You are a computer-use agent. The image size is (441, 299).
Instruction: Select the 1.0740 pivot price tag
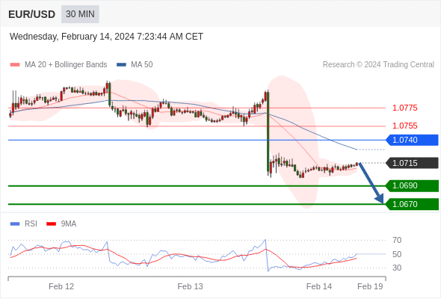(x=412, y=140)
